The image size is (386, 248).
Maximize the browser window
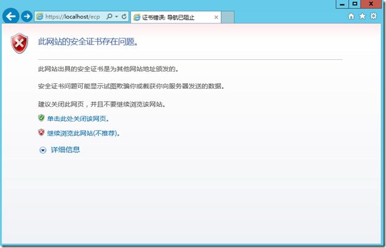click(x=354, y=4)
